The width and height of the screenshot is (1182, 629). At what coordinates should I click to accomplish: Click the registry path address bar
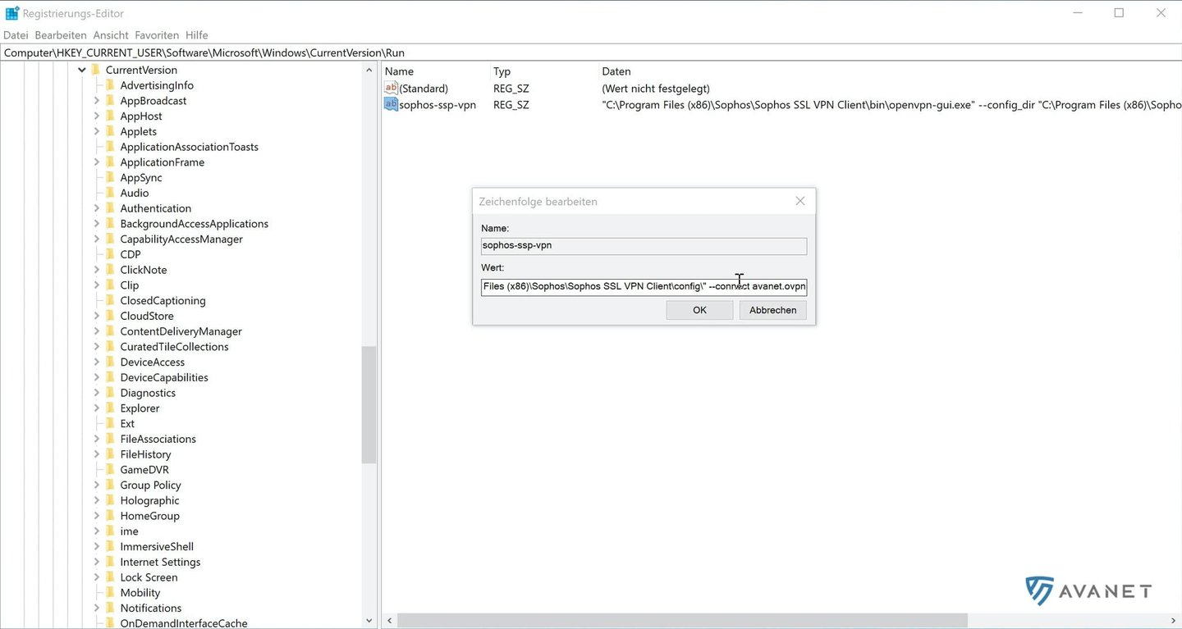tap(591, 52)
